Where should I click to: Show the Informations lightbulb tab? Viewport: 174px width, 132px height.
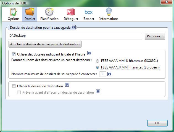(x=109, y=14)
